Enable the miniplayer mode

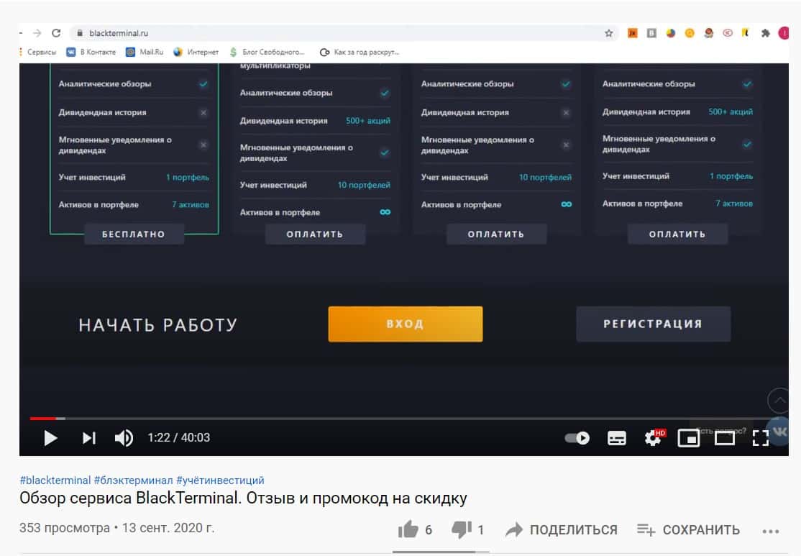689,438
